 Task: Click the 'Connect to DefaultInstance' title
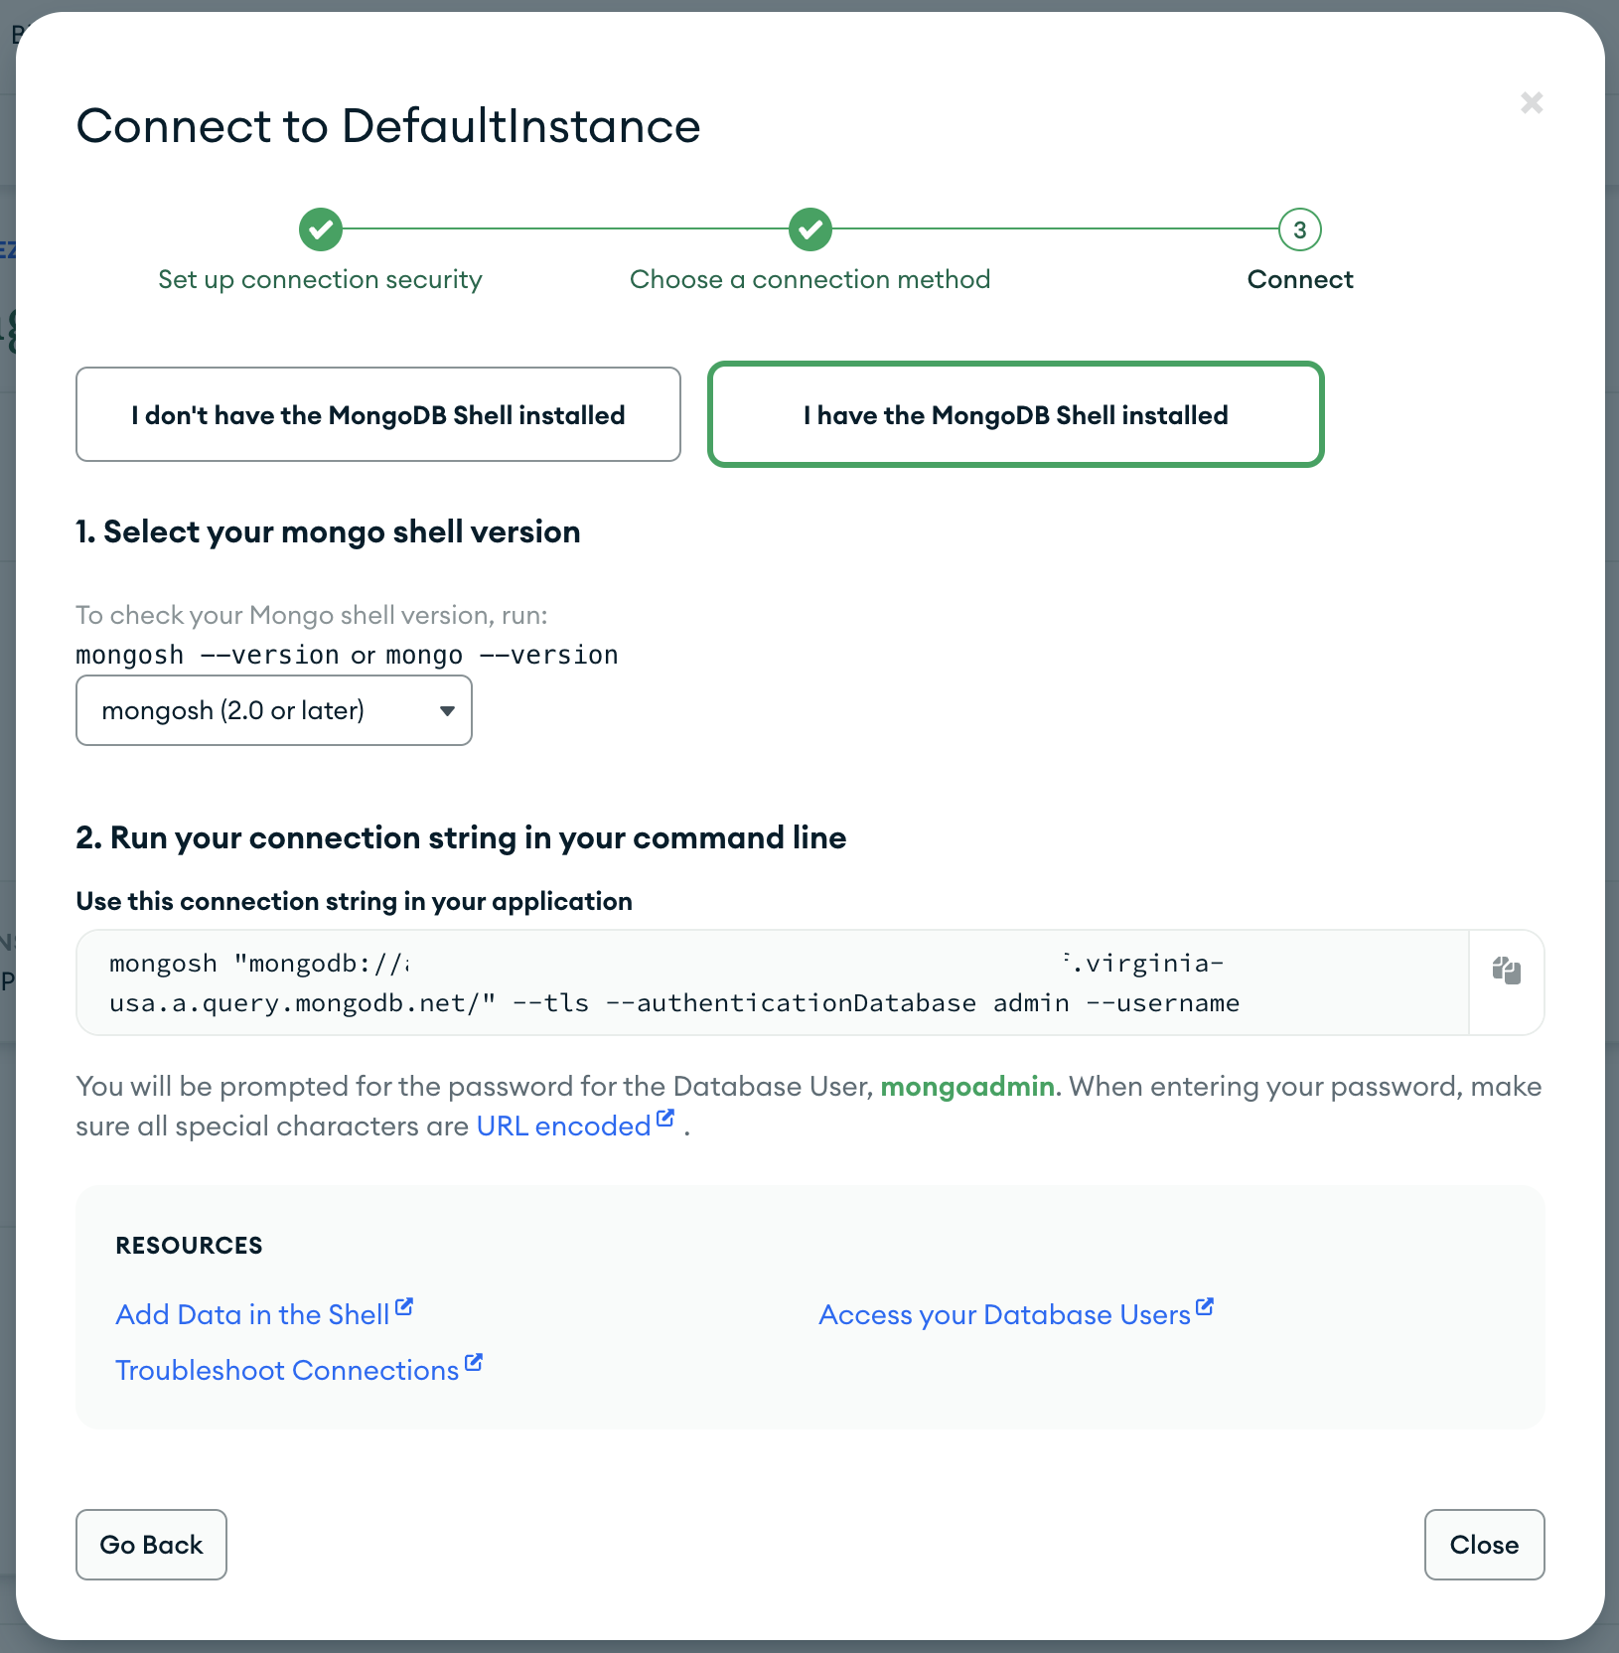389,126
